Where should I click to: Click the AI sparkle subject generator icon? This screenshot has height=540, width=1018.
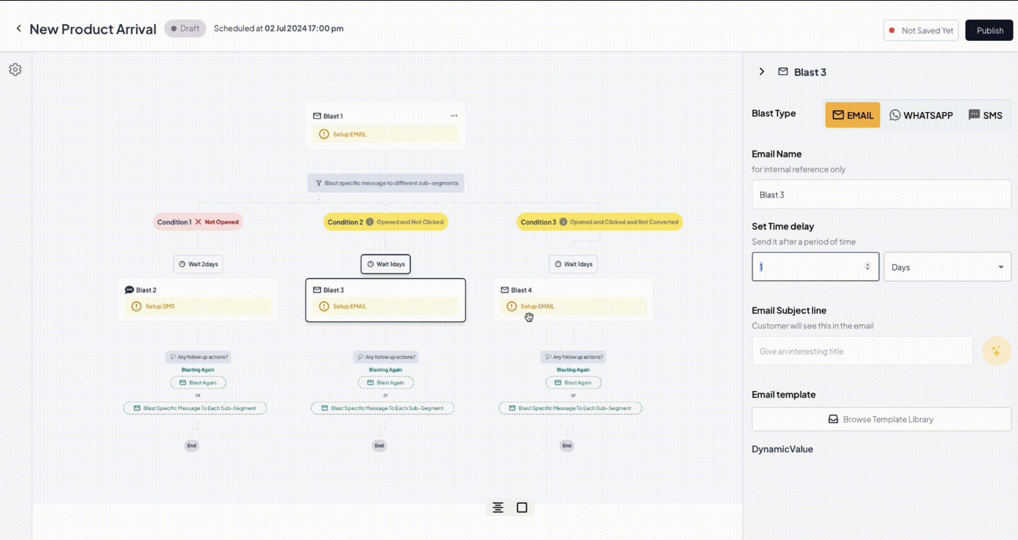(x=996, y=351)
